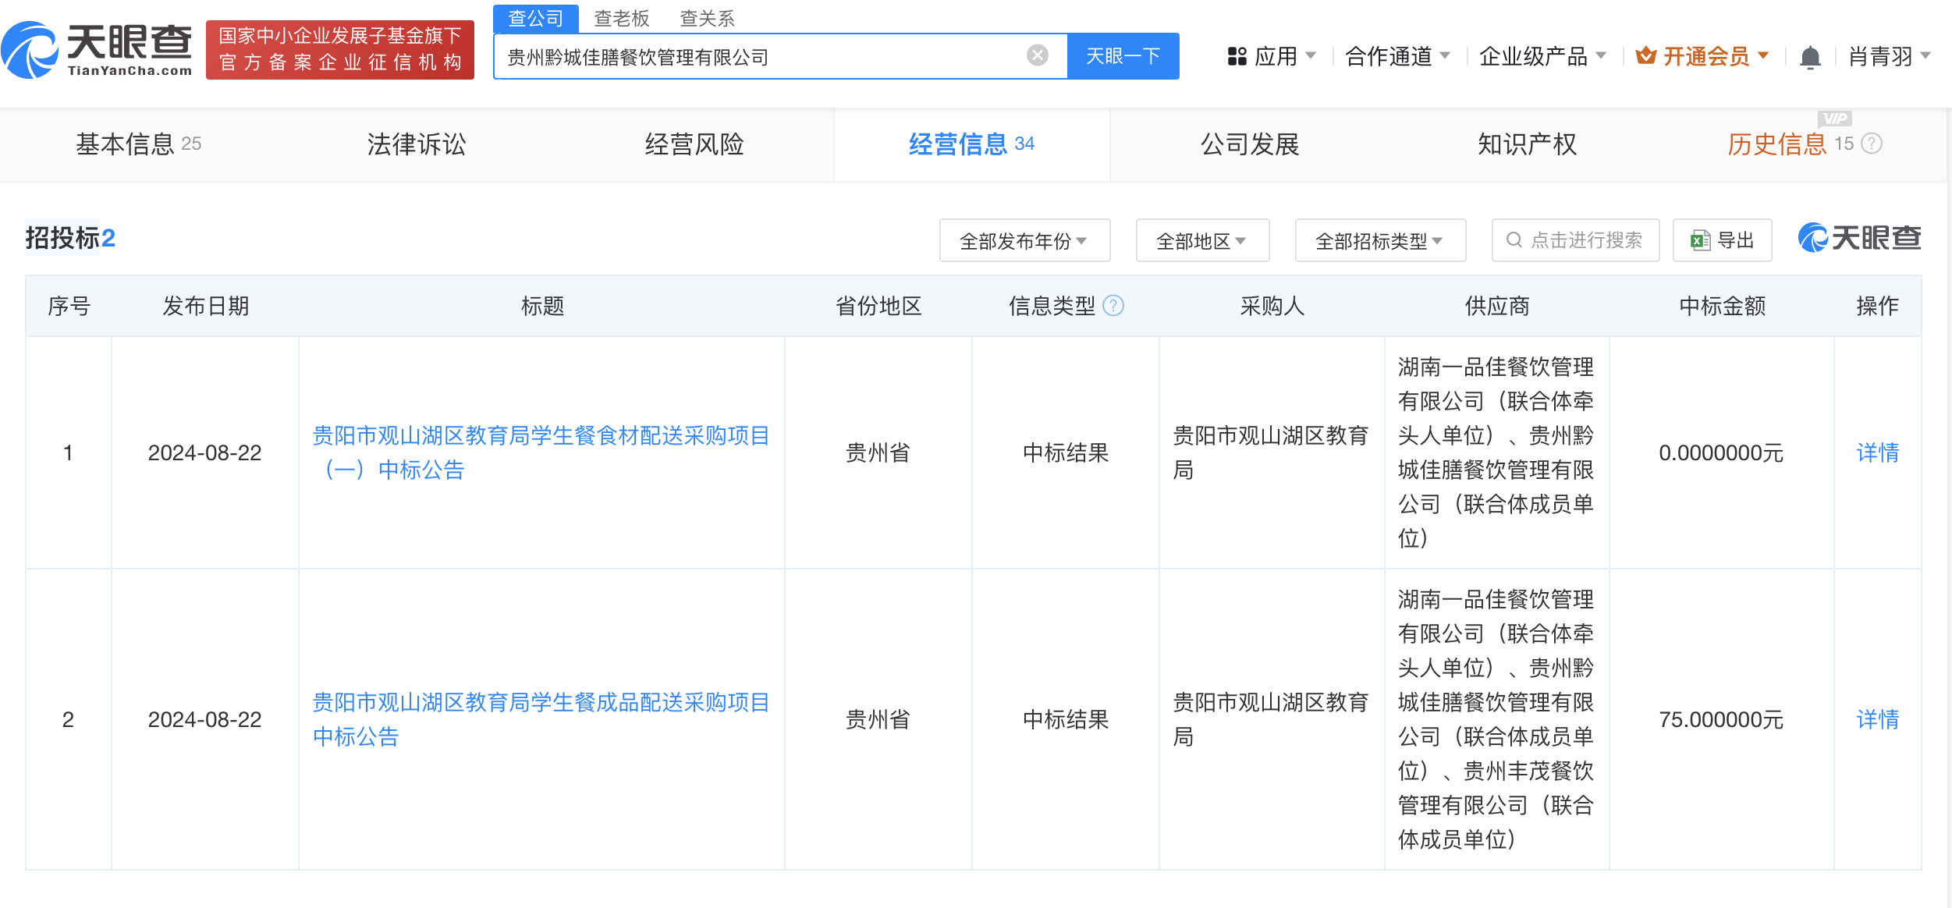
Task: Switch to the 法律诉讼 tab
Action: (x=417, y=144)
